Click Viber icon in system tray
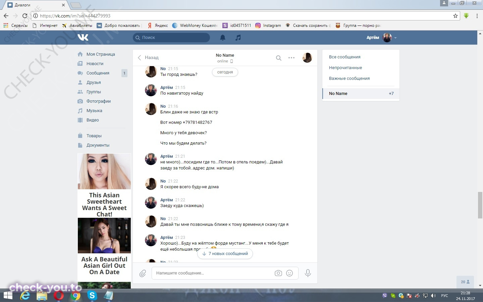Image resolution: width=483 pixels, height=302 pixels. coord(385,296)
